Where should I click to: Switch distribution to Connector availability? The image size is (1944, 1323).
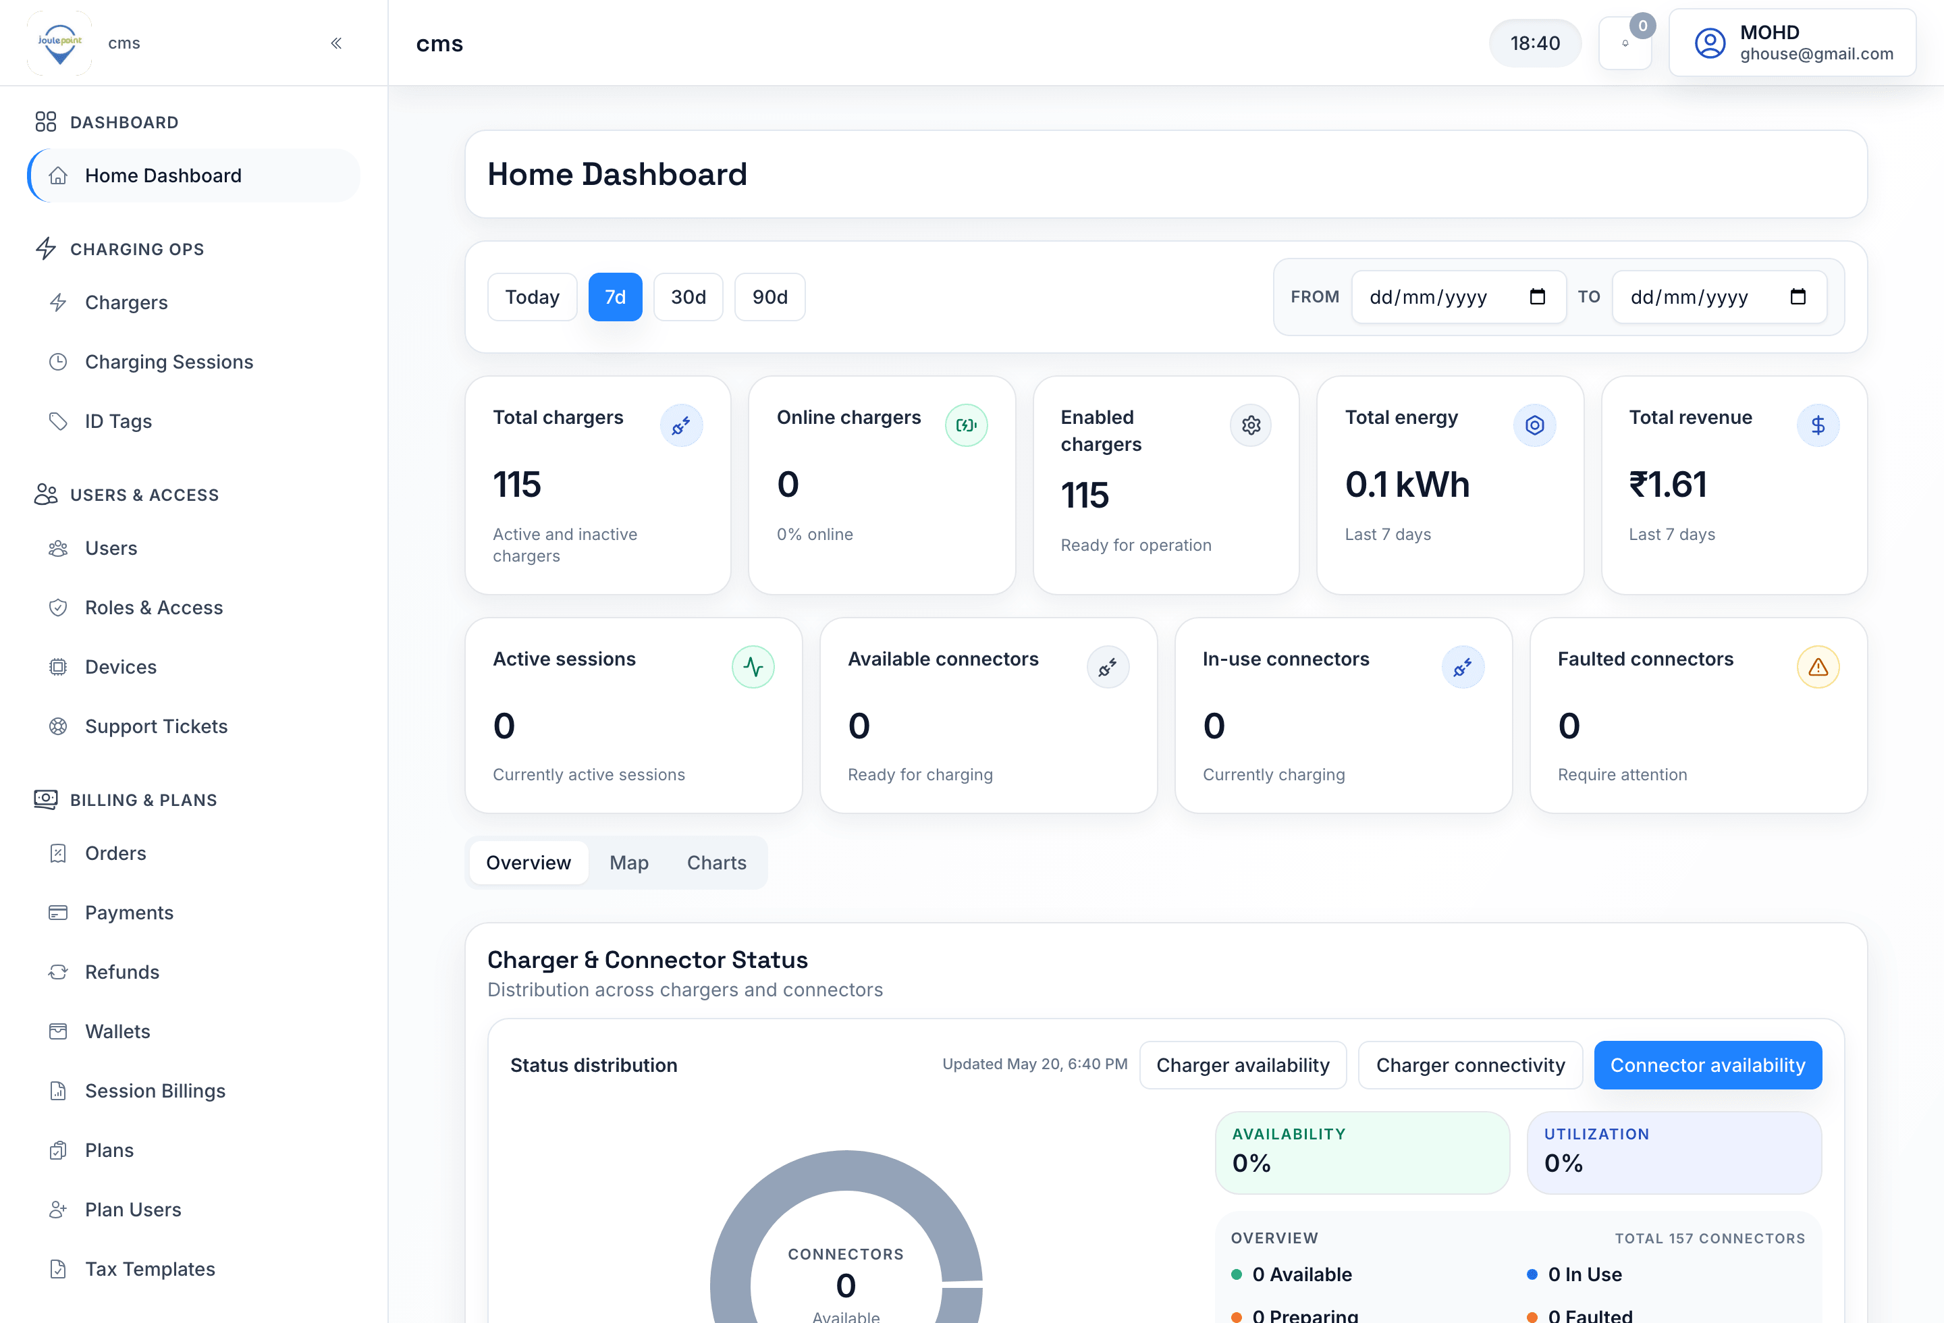1707,1065
